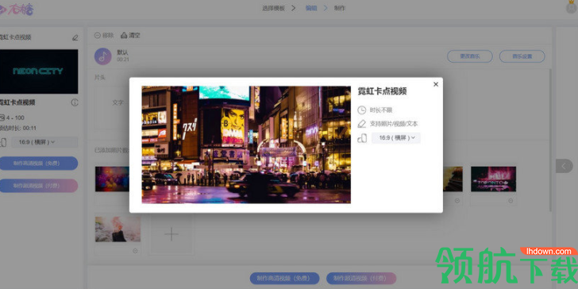Click the pencil icon beside 支持照片/视频/文本

[x=362, y=124]
